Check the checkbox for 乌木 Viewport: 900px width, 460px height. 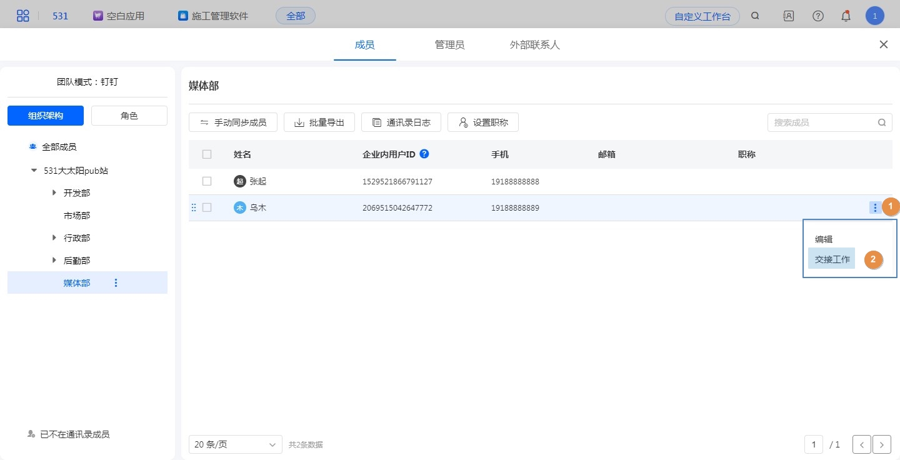tap(207, 207)
